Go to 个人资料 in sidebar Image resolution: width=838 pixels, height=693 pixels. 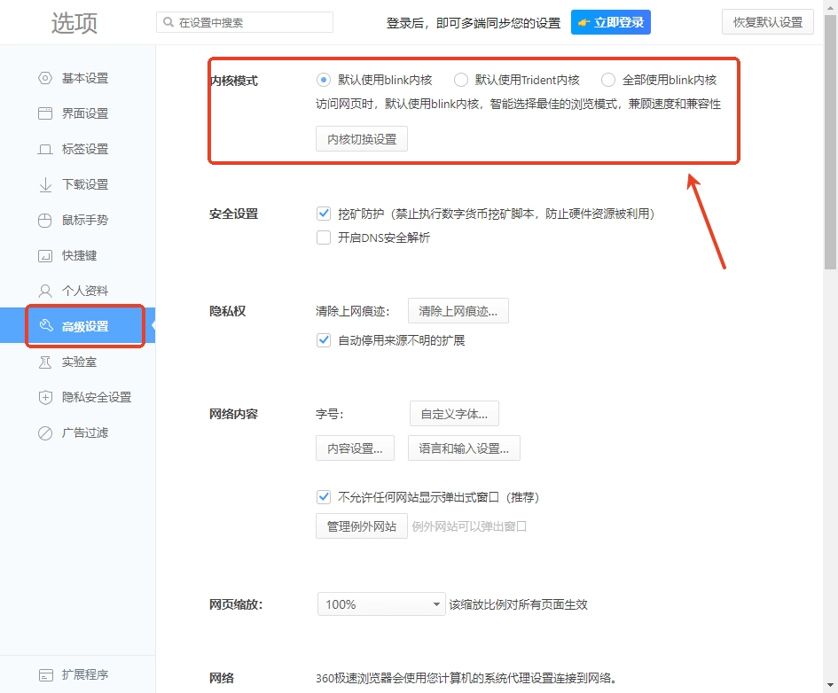[84, 291]
